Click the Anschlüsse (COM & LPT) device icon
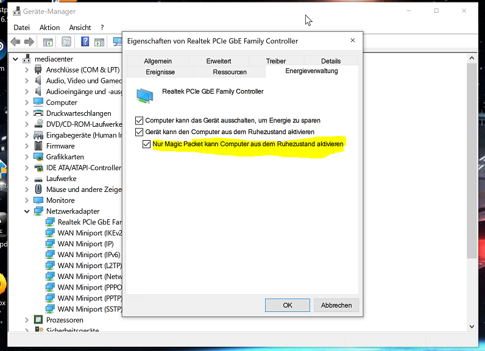The width and height of the screenshot is (485, 351). (38, 69)
